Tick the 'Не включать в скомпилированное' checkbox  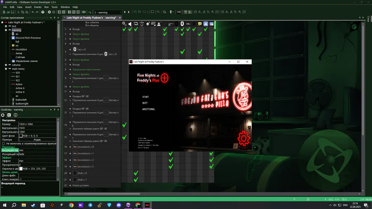[4, 143]
